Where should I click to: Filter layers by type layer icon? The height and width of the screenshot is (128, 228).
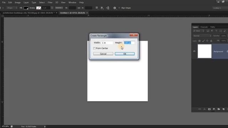(216, 31)
